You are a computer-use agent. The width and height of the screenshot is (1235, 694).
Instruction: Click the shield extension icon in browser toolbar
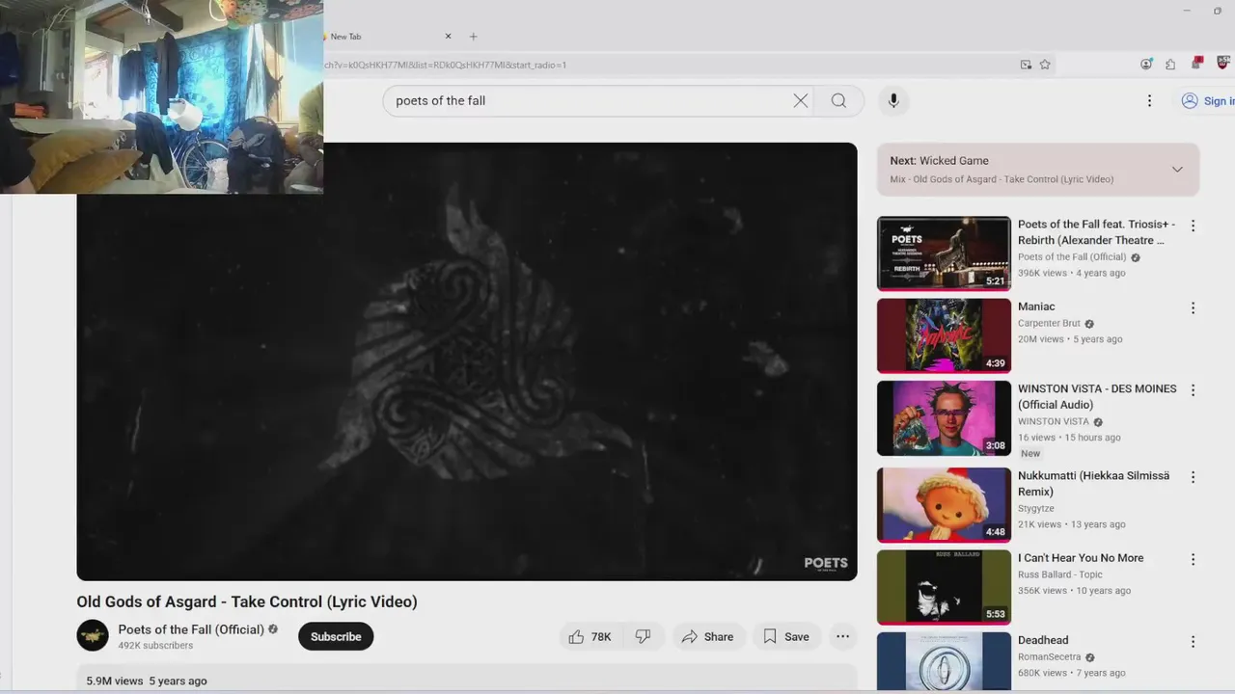(1222, 63)
